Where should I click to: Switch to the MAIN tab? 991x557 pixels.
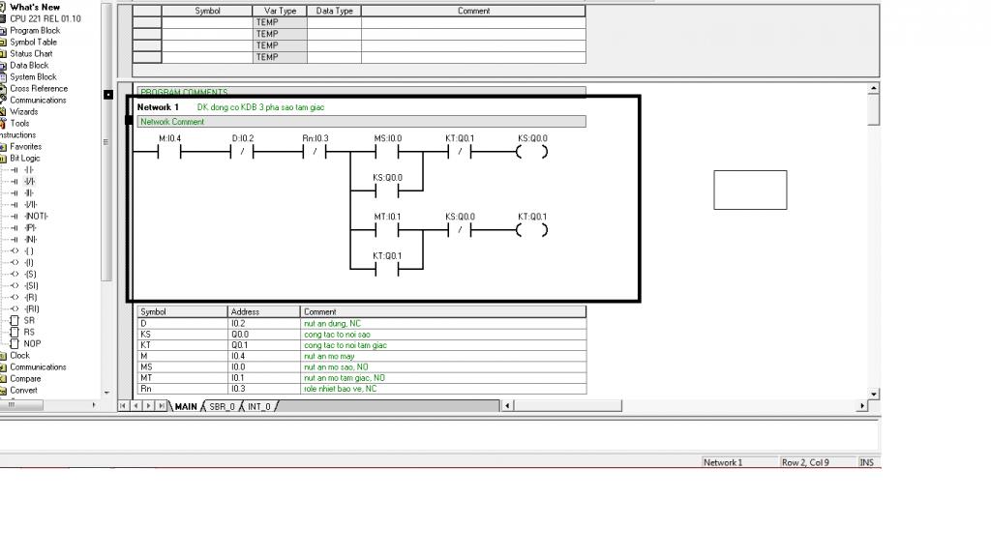tap(186, 407)
